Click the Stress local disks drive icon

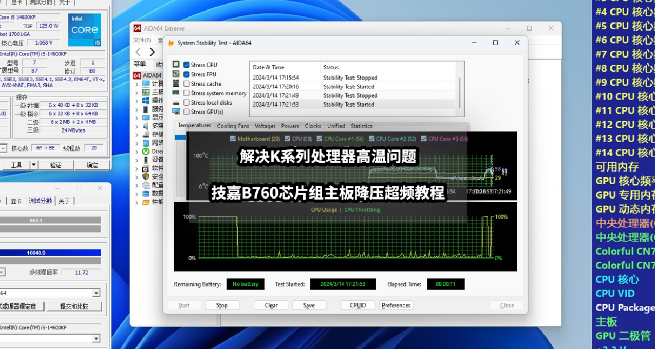tap(176, 103)
